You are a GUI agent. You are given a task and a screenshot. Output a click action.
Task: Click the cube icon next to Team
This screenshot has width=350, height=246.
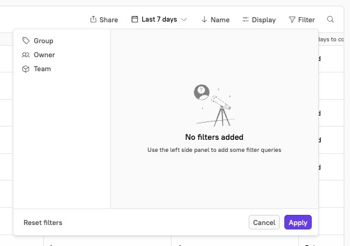(x=26, y=69)
